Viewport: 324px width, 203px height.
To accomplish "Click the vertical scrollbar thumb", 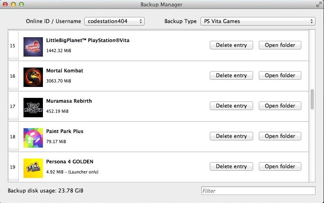I will (312, 99).
